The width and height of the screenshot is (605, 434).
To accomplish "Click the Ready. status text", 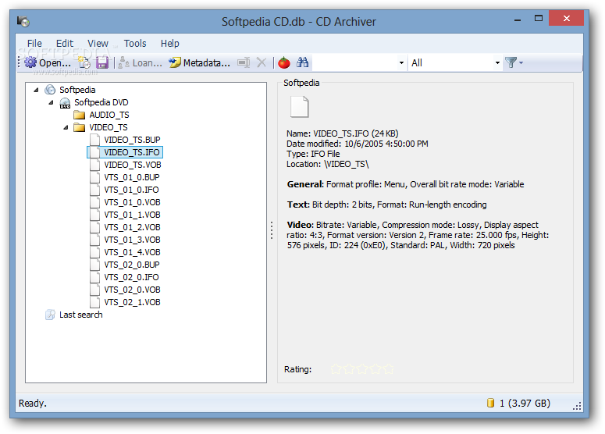I will point(33,403).
